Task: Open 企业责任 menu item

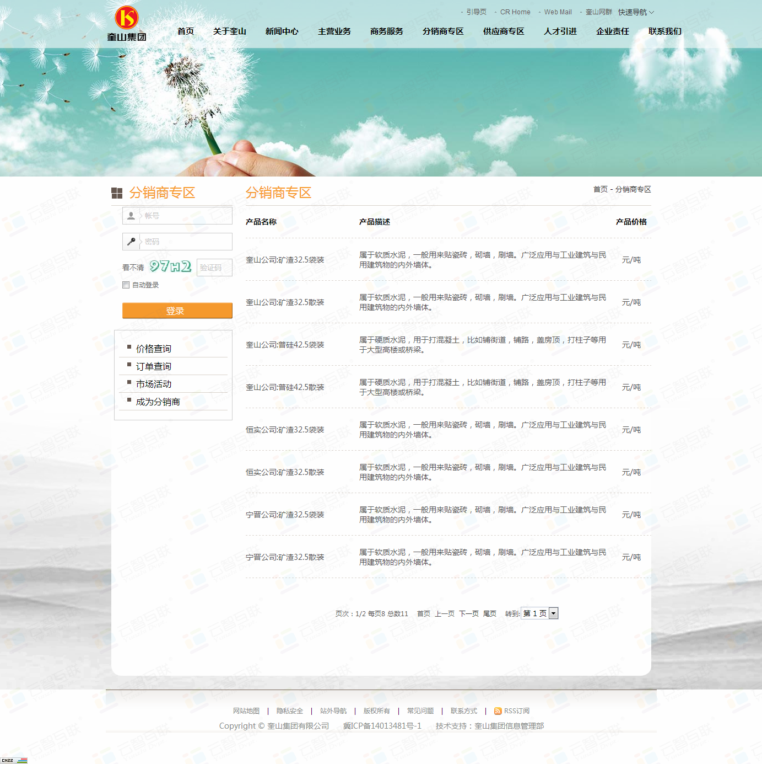Action: click(613, 31)
